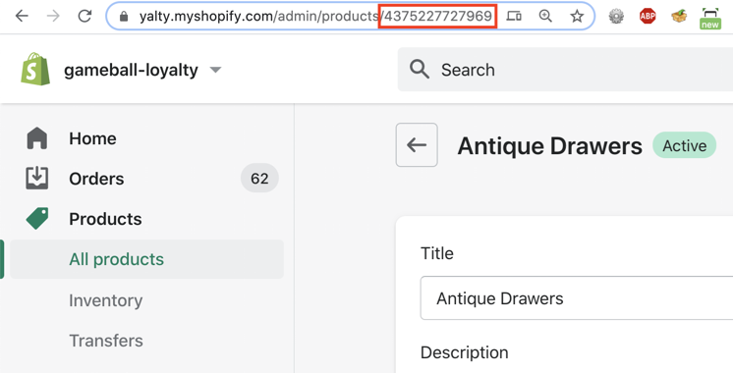Go back with the browser back arrow
Viewport: 734px width, 373px height.
[22, 17]
